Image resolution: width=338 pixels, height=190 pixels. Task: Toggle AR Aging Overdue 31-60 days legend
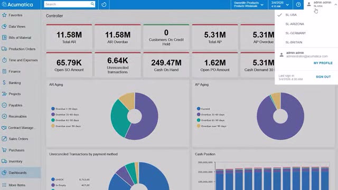[65, 115]
